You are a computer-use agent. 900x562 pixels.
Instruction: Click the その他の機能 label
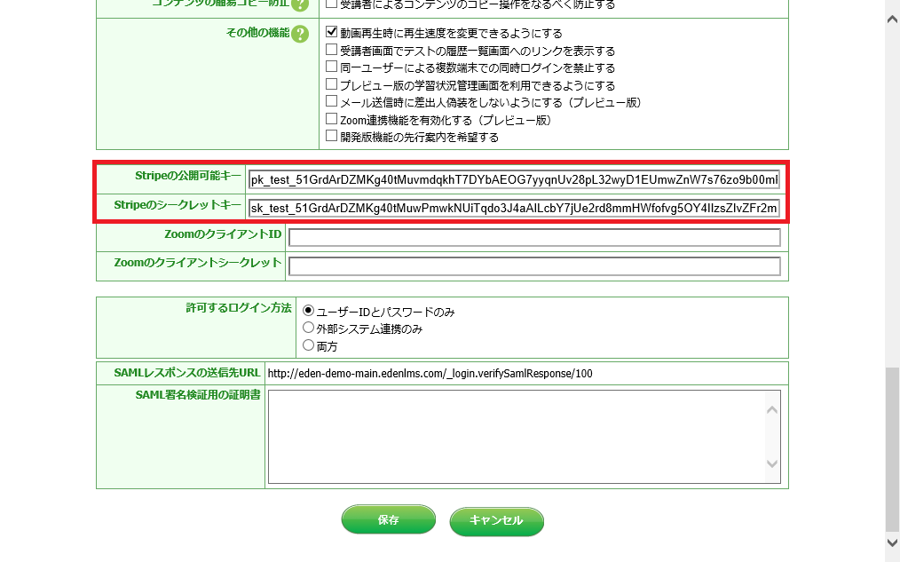click(257, 33)
